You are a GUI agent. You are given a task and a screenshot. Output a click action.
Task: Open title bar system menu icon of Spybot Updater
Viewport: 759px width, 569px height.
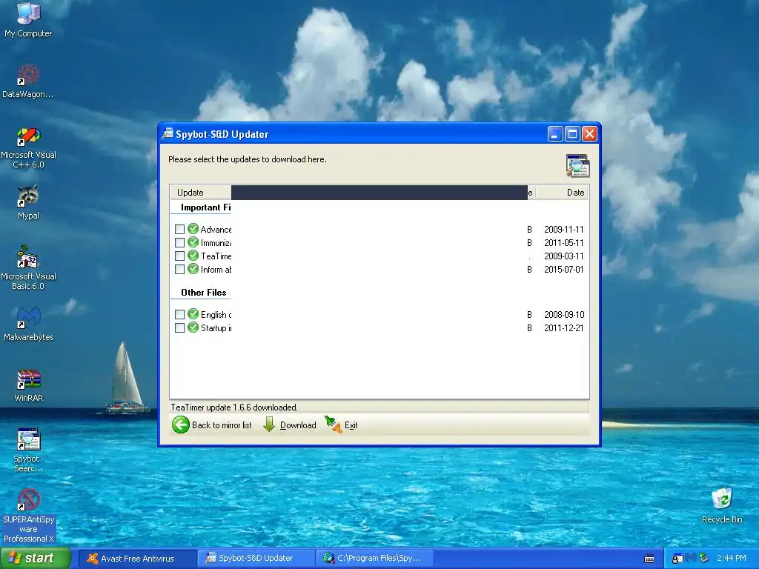(x=168, y=134)
